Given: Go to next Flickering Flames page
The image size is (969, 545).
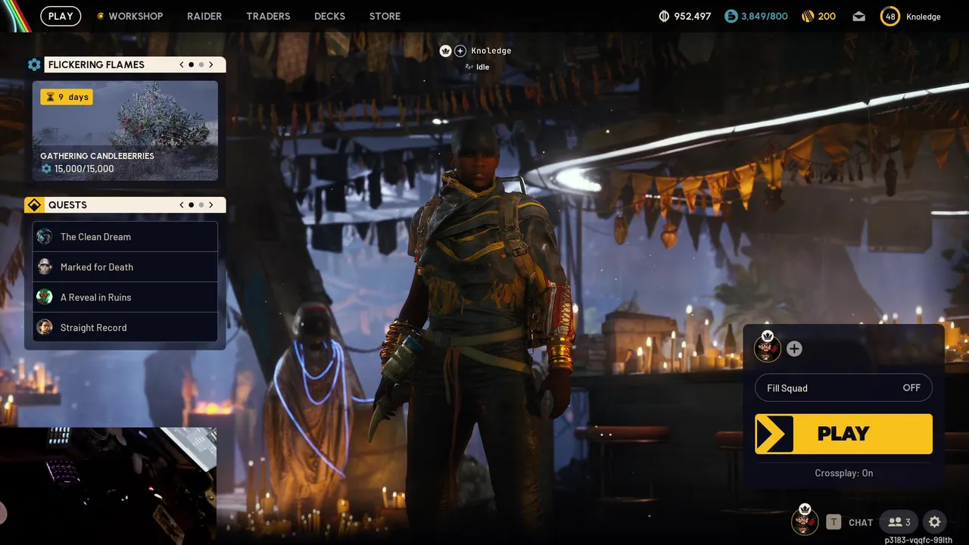Looking at the screenshot, I should coord(211,64).
